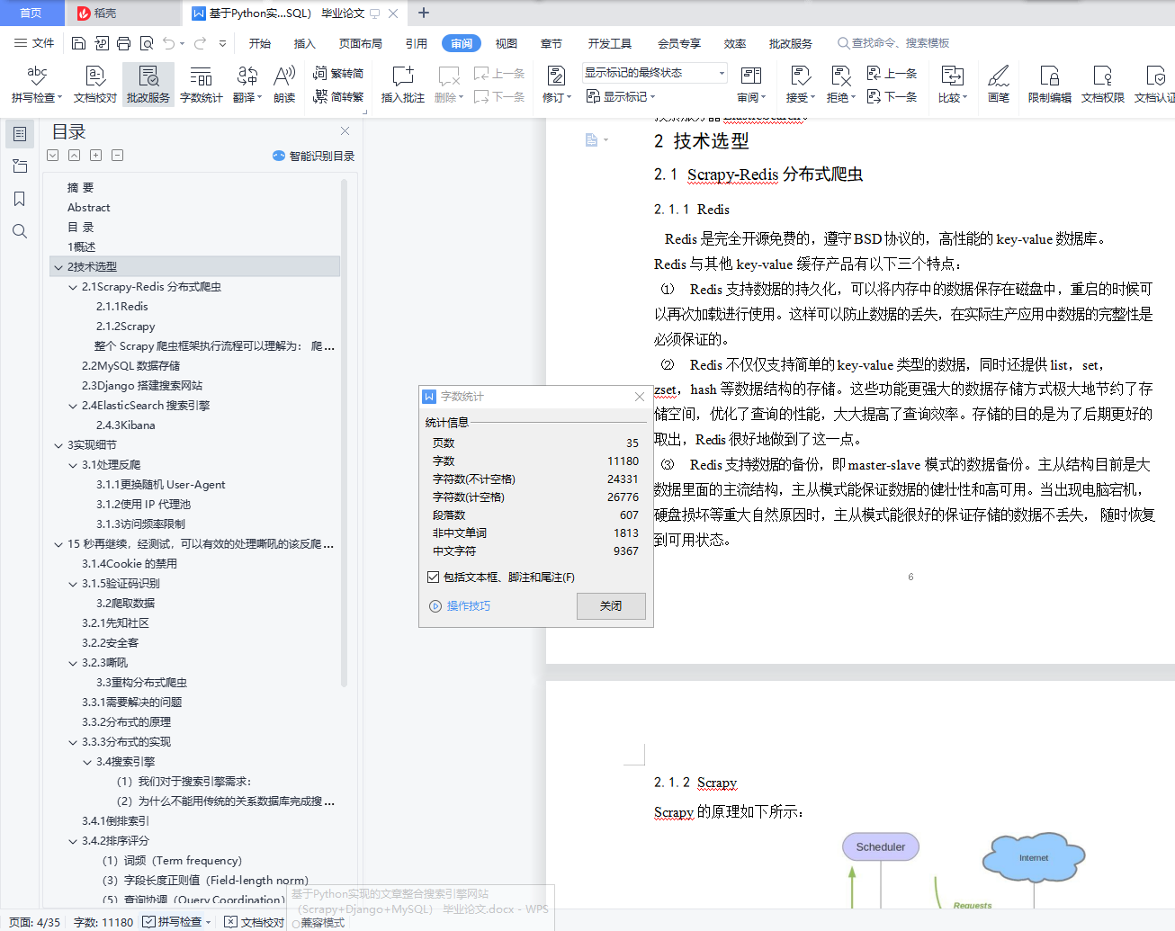Click the page section icon in the document margin

click(x=592, y=140)
